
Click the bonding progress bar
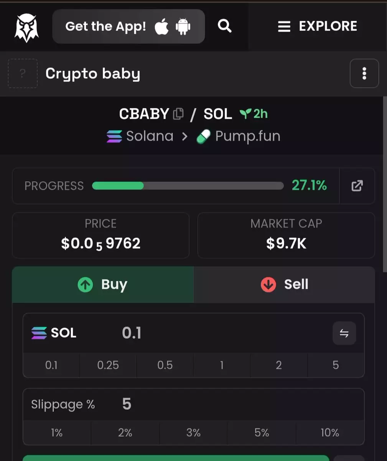[188, 186]
